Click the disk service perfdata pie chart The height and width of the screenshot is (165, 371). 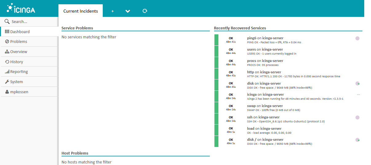point(357,83)
